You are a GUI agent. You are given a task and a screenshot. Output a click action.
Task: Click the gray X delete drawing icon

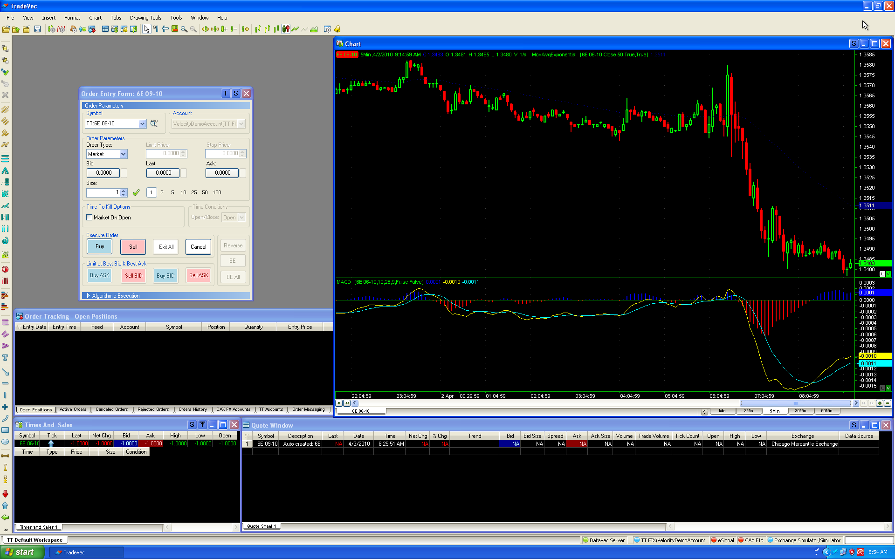(5, 95)
